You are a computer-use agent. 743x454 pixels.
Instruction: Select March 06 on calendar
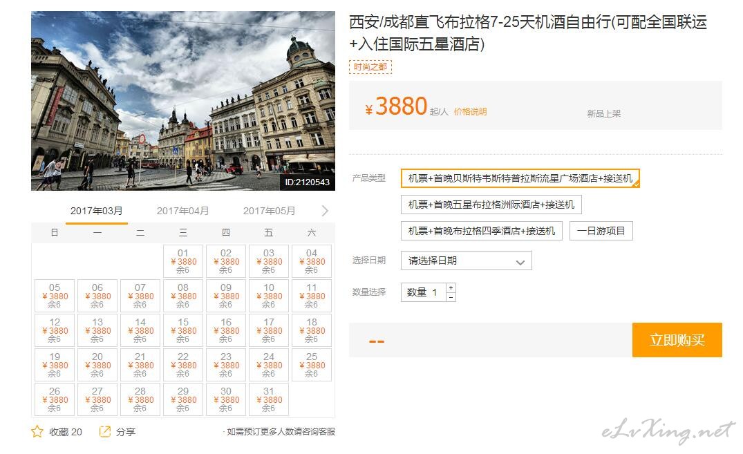(97, 296)
